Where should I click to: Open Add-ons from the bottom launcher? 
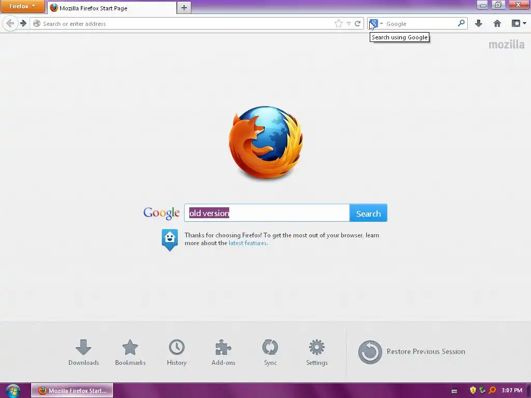(223, 352)
